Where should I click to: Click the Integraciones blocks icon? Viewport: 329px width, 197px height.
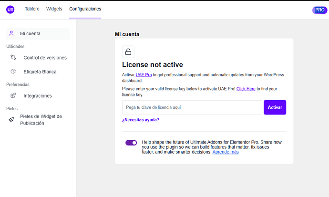point(13,96)
